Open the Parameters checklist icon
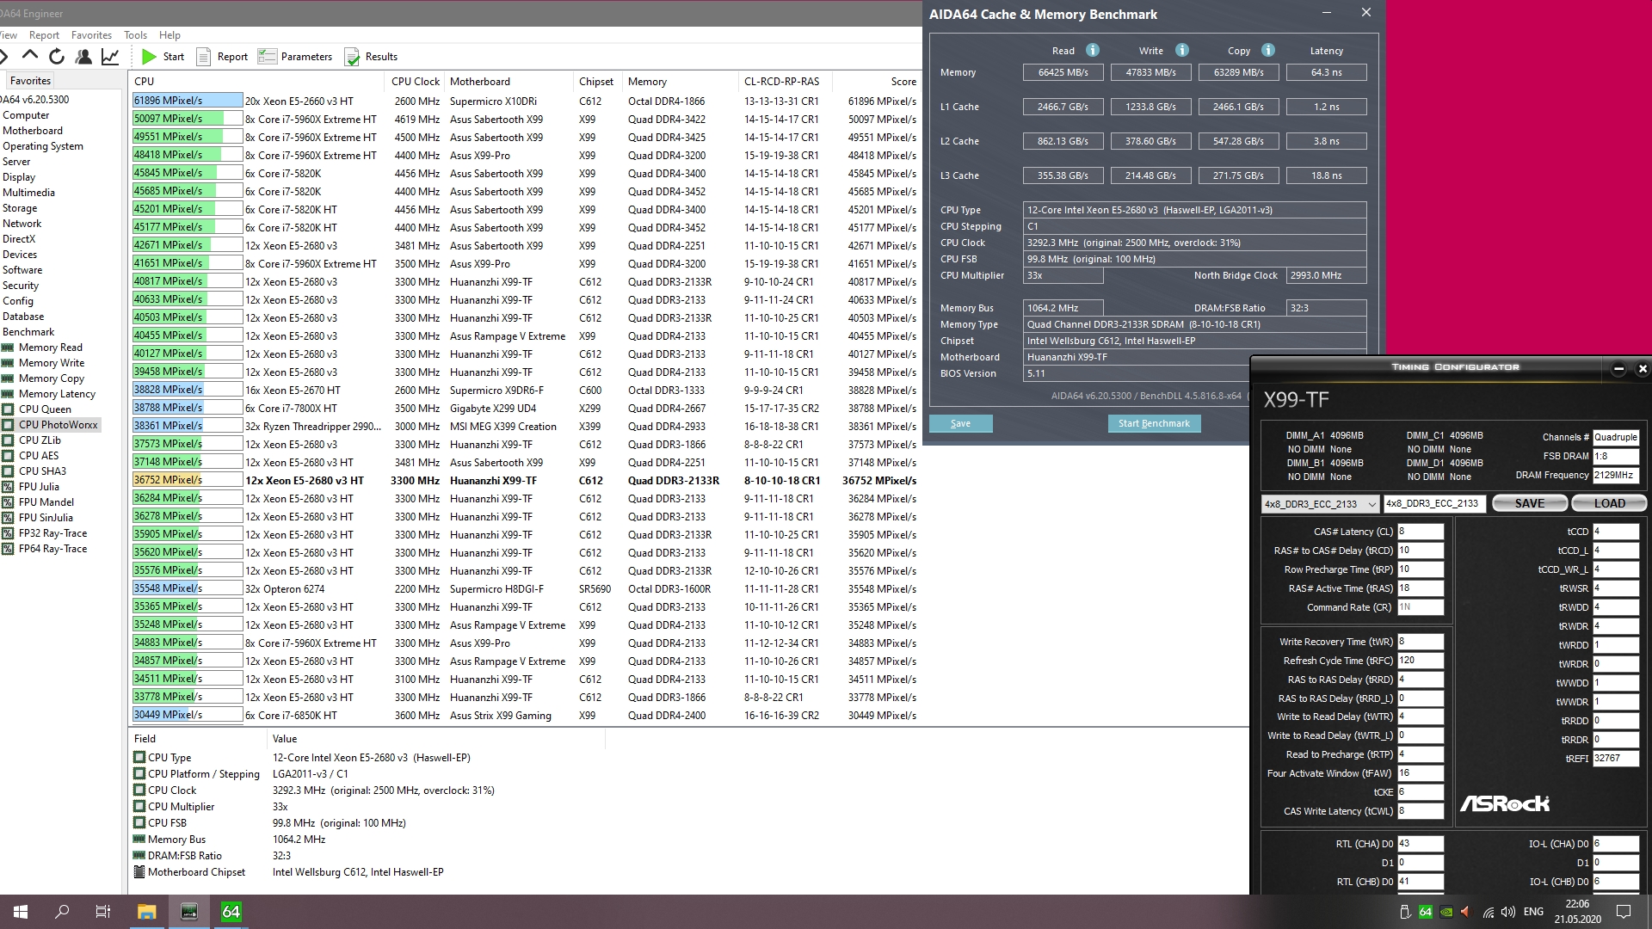 pyautogui.click(x=268, y=57)
